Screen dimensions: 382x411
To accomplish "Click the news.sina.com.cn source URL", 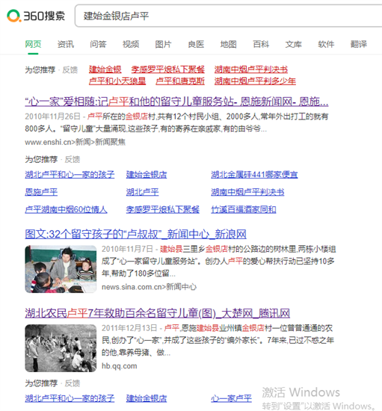I will coord(149,287).
